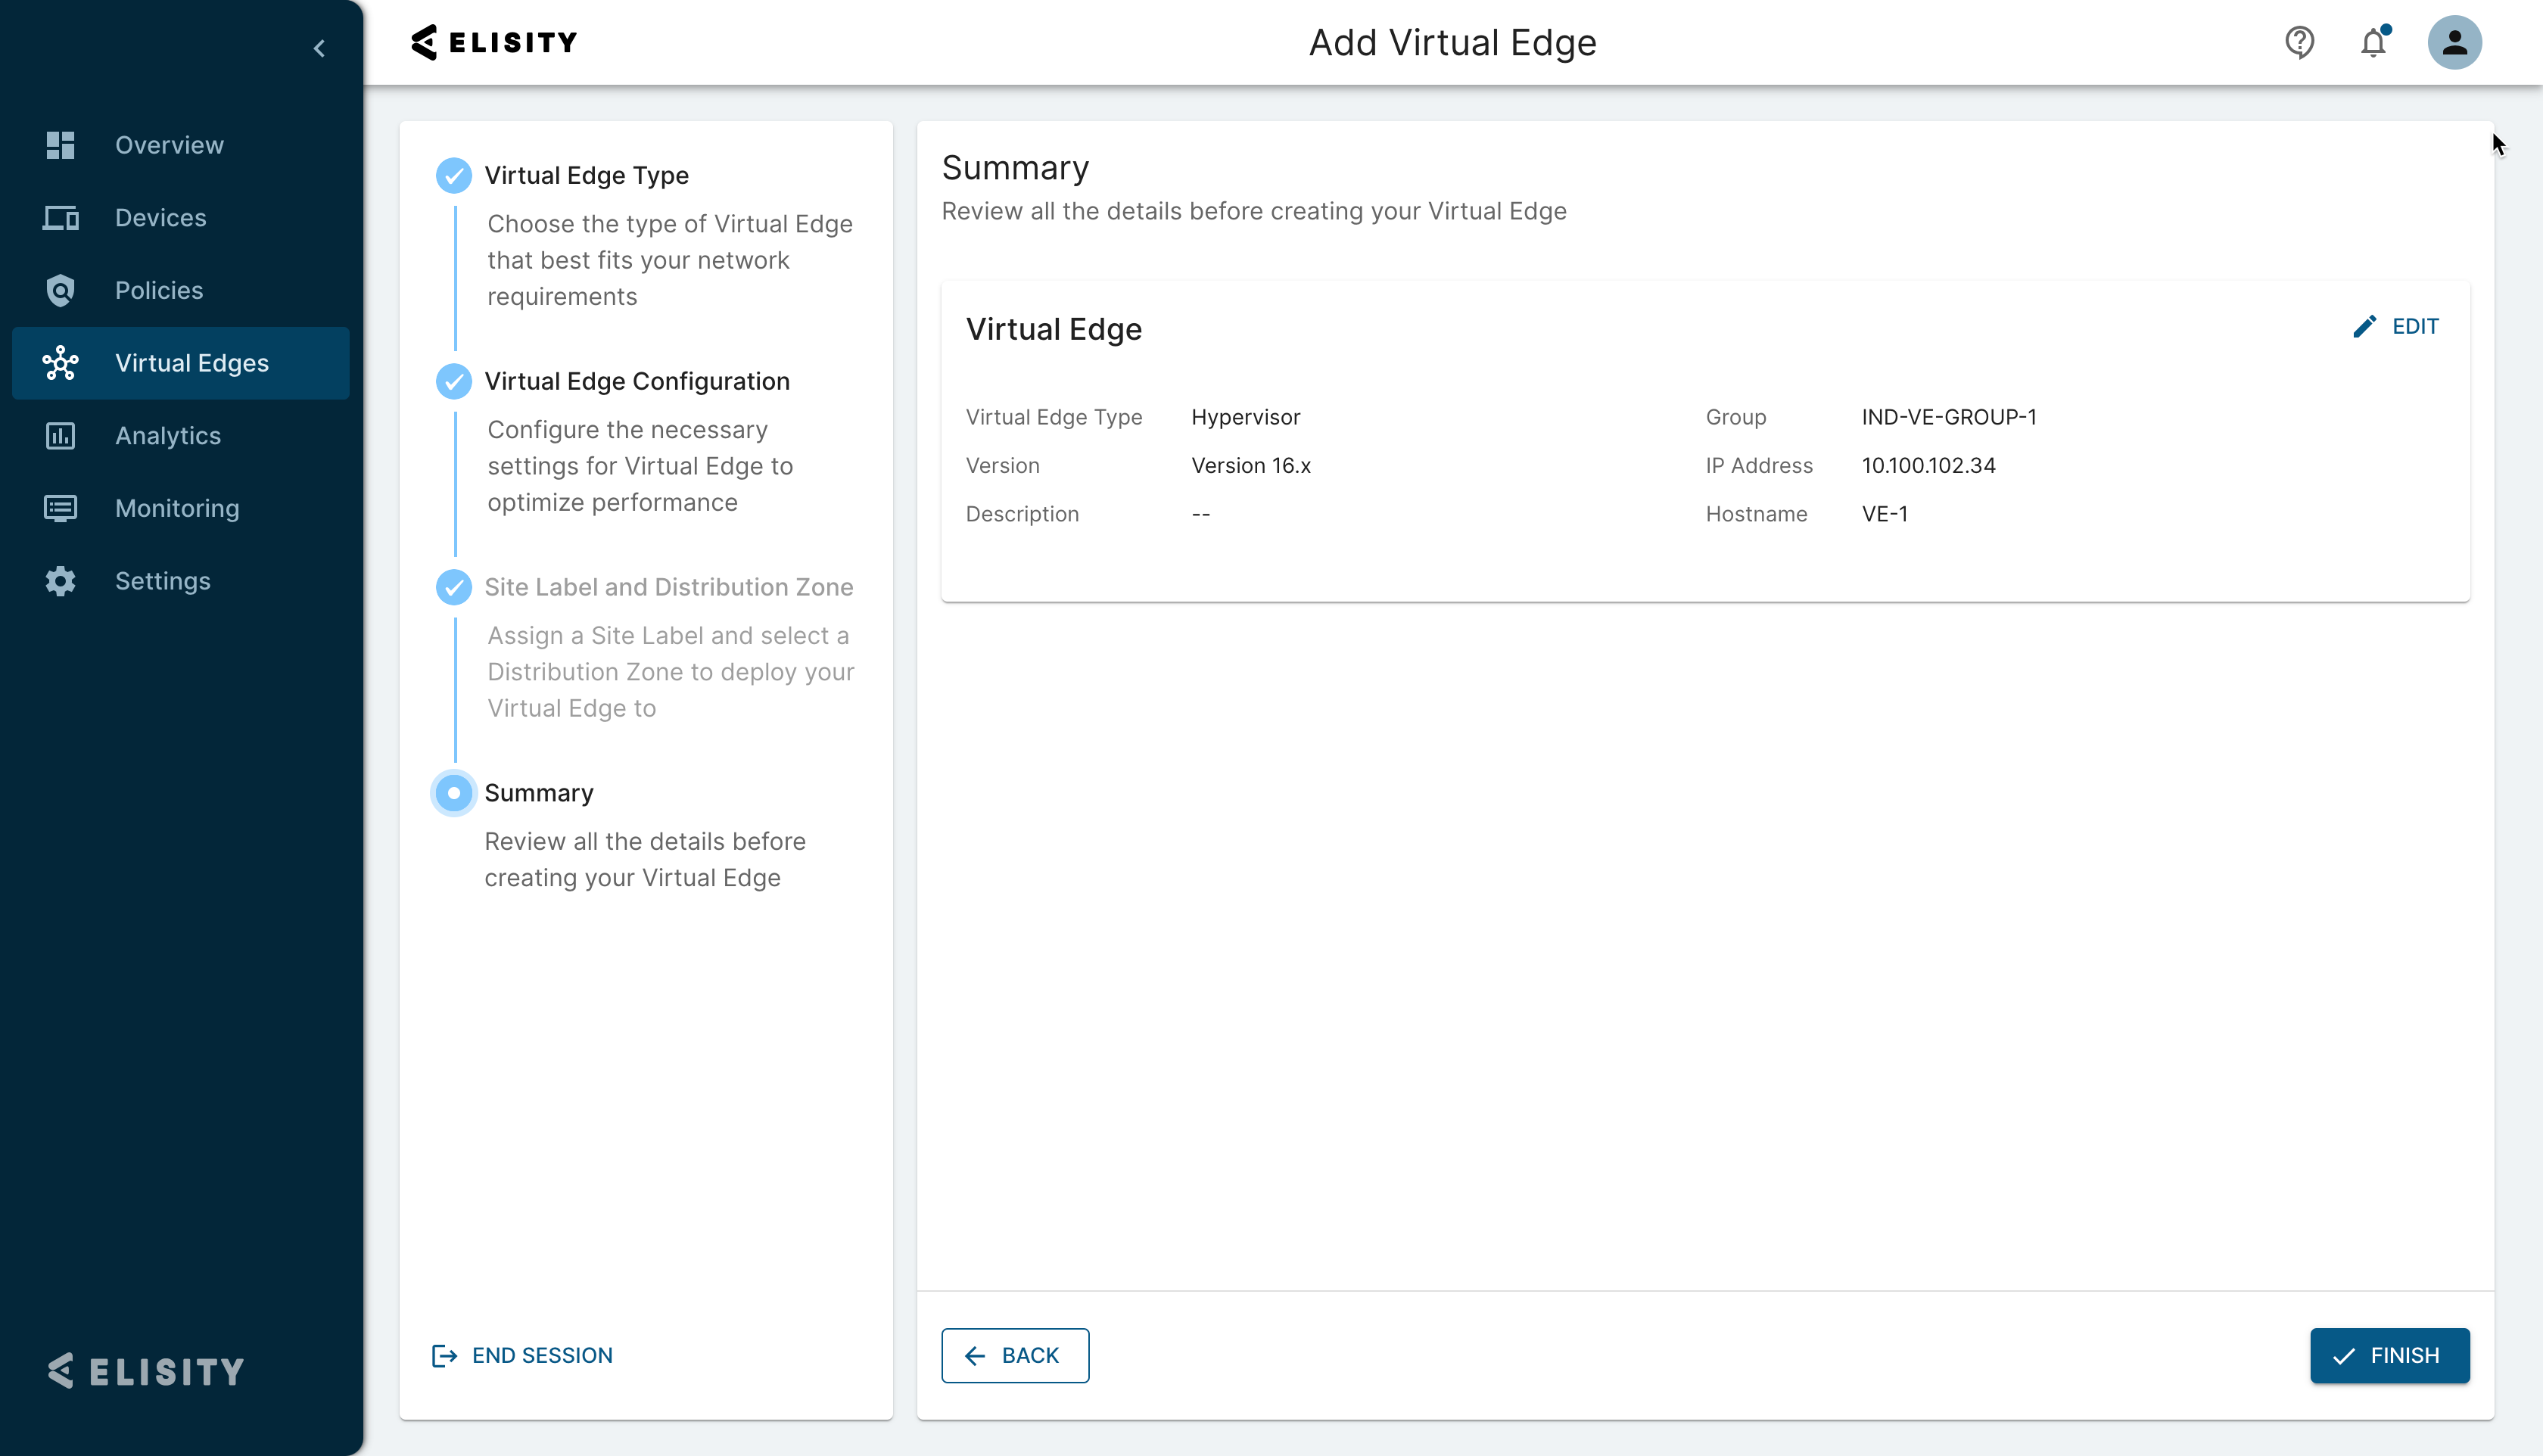Open Virtual Edges in the sidebar
The height and width of the screenshot is (1456, 2543).
(191, 363)
